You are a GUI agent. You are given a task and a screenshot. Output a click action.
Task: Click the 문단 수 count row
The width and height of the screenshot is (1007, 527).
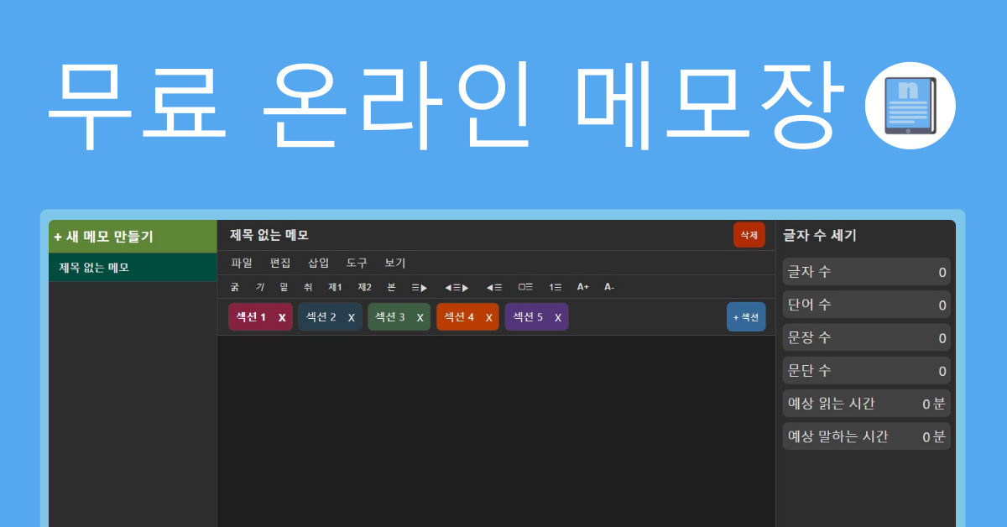click(867, 370)
